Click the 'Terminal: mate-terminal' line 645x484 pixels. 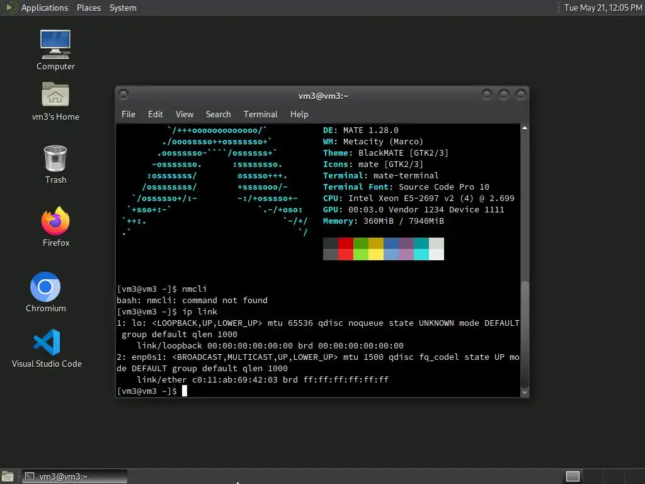(x=381, y=175)
